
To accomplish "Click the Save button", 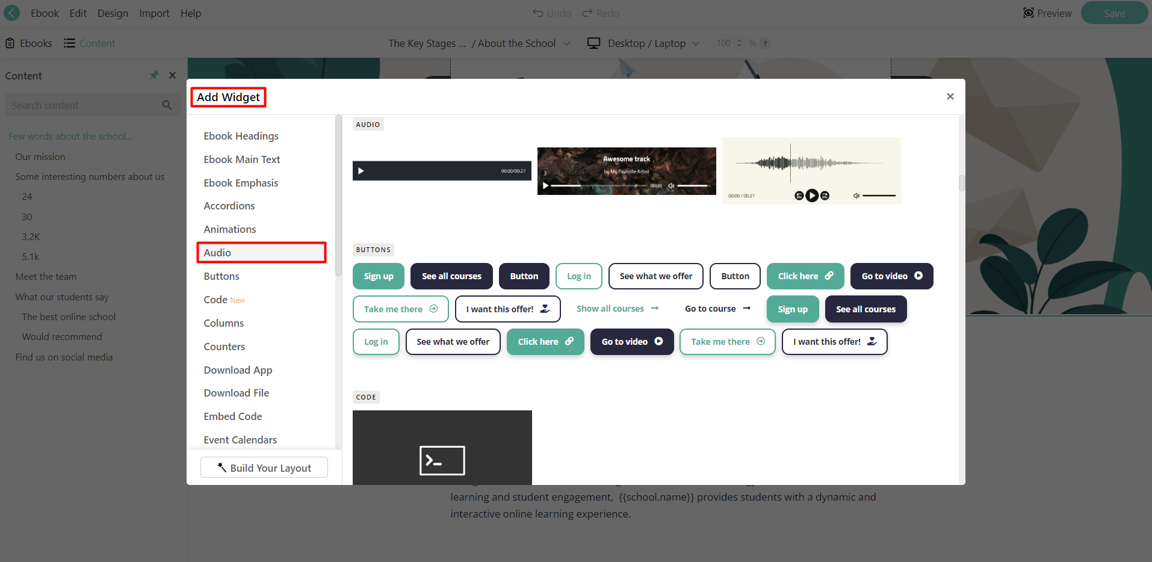I will coord(1114,13).
